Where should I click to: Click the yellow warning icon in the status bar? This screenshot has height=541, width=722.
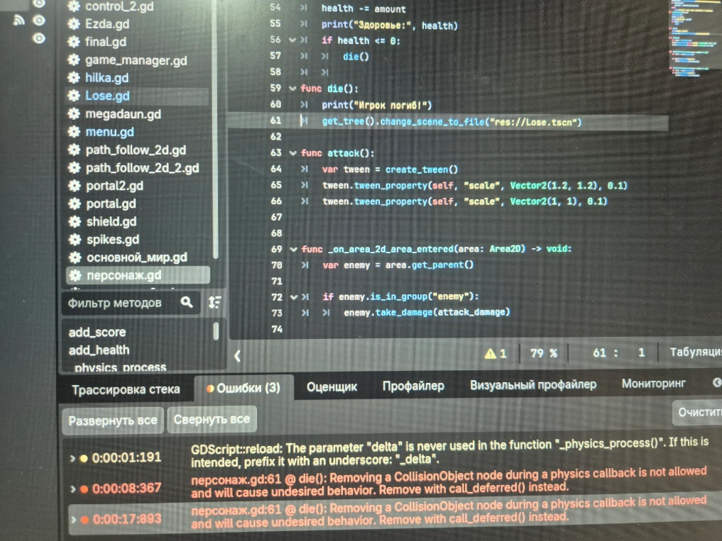491,353
